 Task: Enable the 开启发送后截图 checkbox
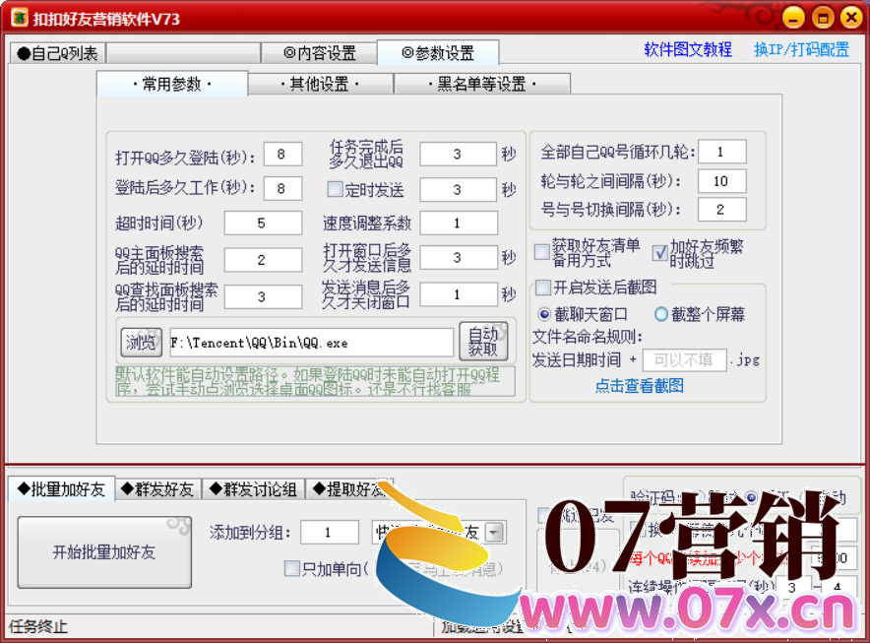(x=542, y=288)
